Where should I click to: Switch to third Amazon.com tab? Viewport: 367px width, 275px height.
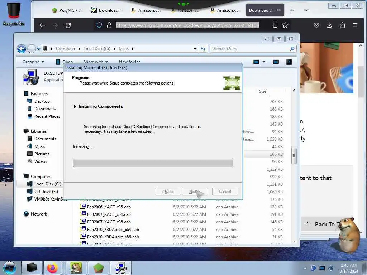[x=225, y=10]
